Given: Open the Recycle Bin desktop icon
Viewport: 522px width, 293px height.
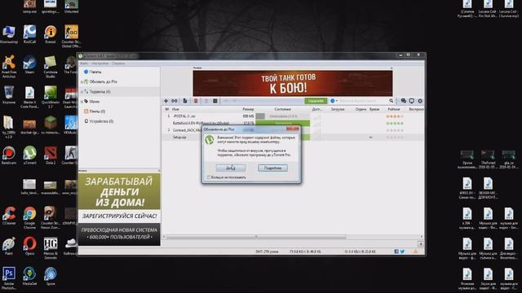Looking at the screenshot, I should pos(9,95).
